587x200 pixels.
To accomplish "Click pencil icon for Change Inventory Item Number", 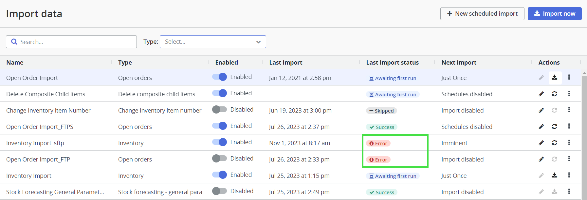I will click(541, 110).
